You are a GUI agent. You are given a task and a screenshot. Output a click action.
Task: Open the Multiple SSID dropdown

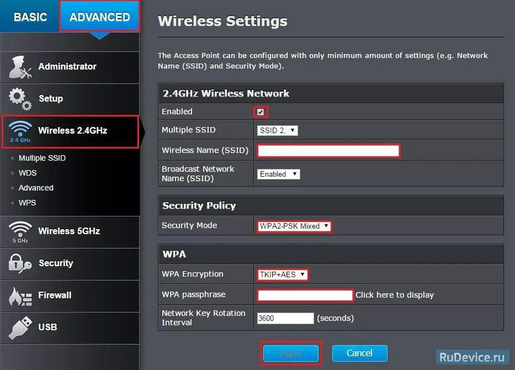278,131
